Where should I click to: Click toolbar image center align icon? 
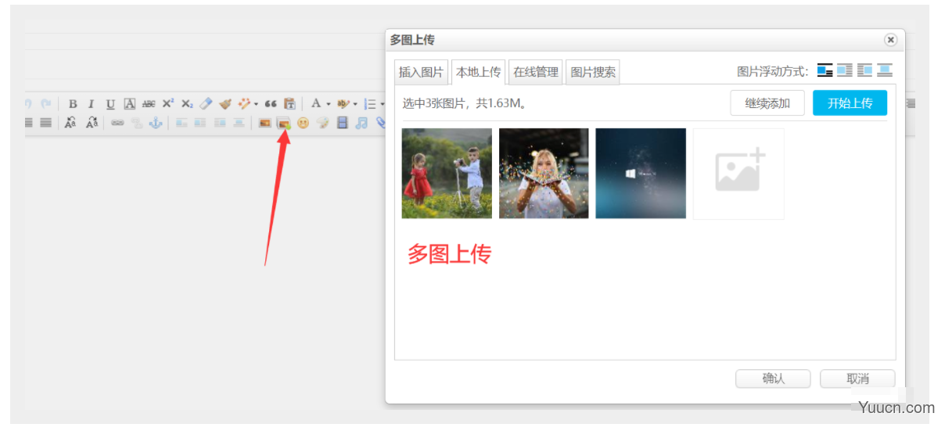click(239, 123)
